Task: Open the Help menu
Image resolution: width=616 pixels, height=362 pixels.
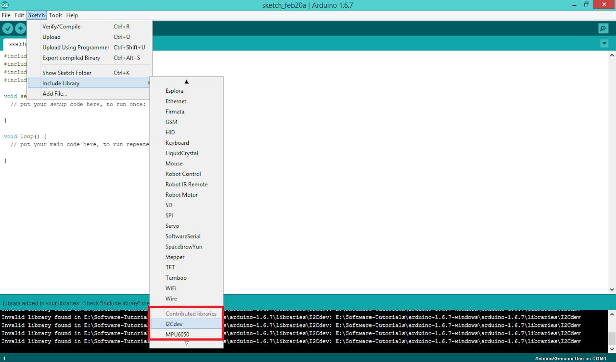Action: click(72, 15)
